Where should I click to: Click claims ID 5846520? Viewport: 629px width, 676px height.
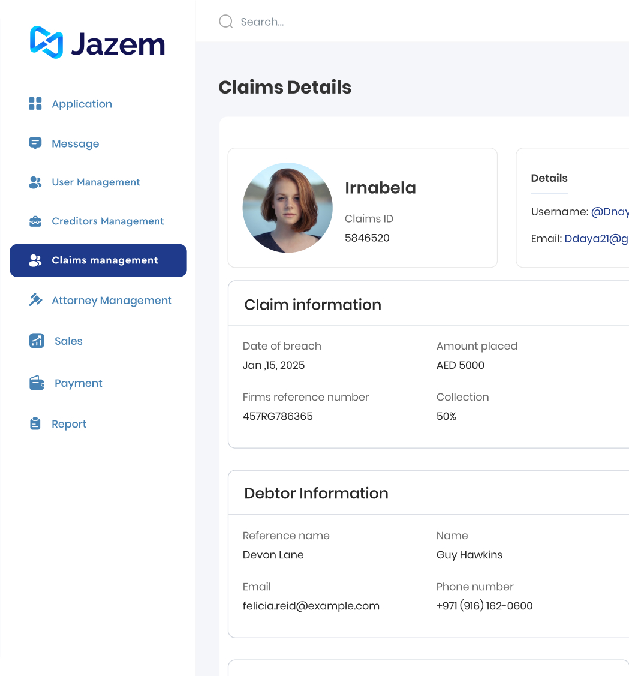point(367,238)
